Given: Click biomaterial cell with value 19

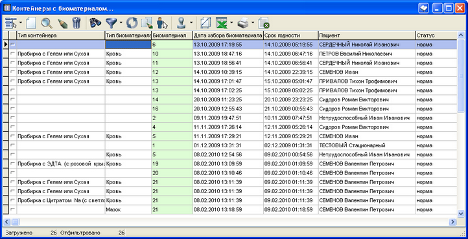Looking at the screenshot, I should 172,164.
